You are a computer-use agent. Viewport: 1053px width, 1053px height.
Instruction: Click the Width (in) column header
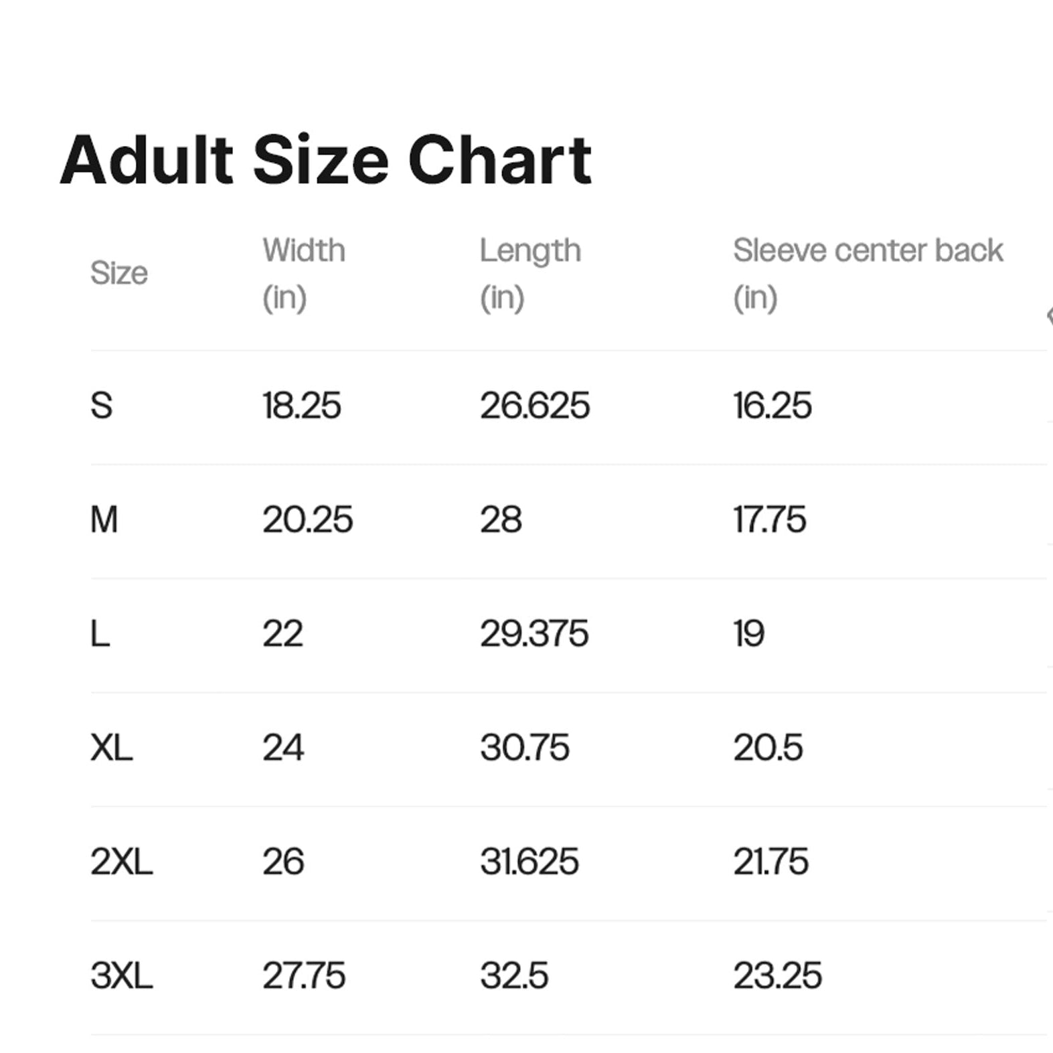pos(304,274)
